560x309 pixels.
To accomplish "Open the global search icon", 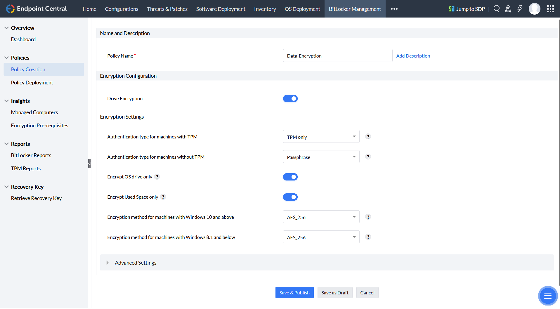I will coord(496,9).
